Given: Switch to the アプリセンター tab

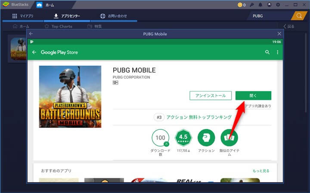Looking at the screenshot, I should 67,16.
